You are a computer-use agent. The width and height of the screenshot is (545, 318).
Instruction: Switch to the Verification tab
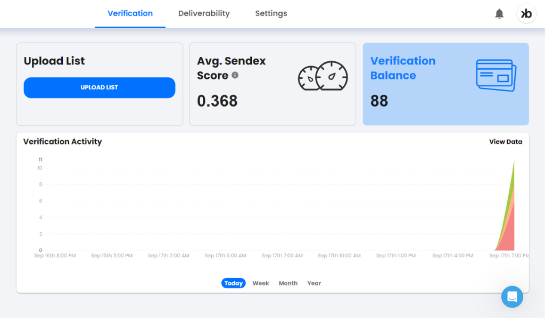tap(130, 13)
